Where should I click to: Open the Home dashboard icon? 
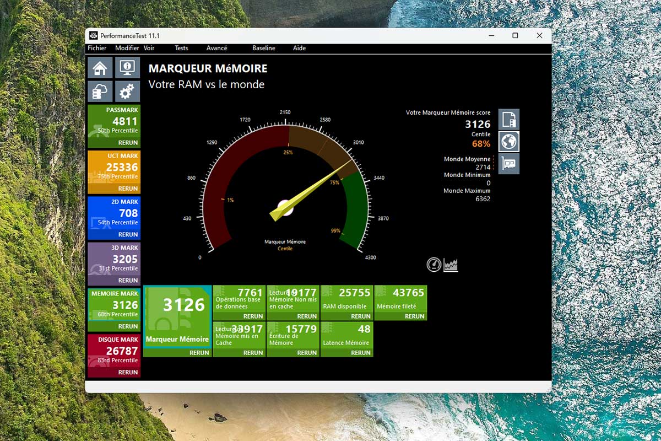coord(100,68)
